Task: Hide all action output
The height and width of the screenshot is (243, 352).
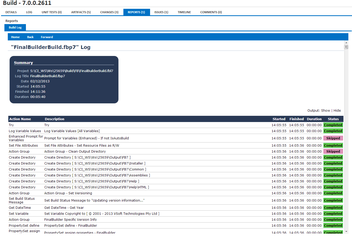Action: point(337,110)
